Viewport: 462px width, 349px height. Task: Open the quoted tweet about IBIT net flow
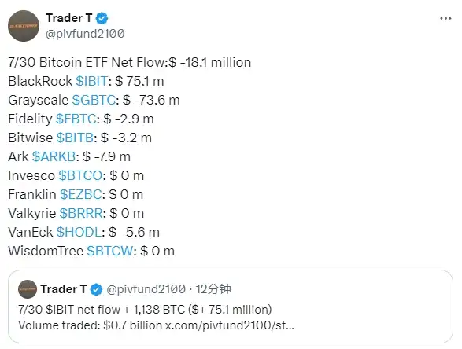231,307
